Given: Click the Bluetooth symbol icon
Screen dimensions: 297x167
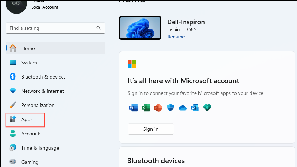Looking at the screenshot, I should (13, 77).
